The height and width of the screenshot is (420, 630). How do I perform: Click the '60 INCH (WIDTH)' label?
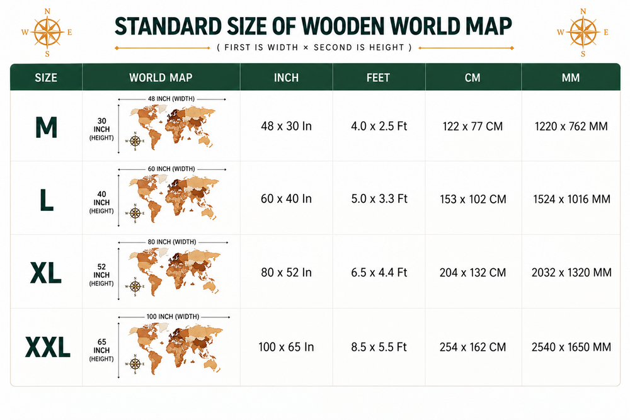pyautogui.click(x=171, y=169)
